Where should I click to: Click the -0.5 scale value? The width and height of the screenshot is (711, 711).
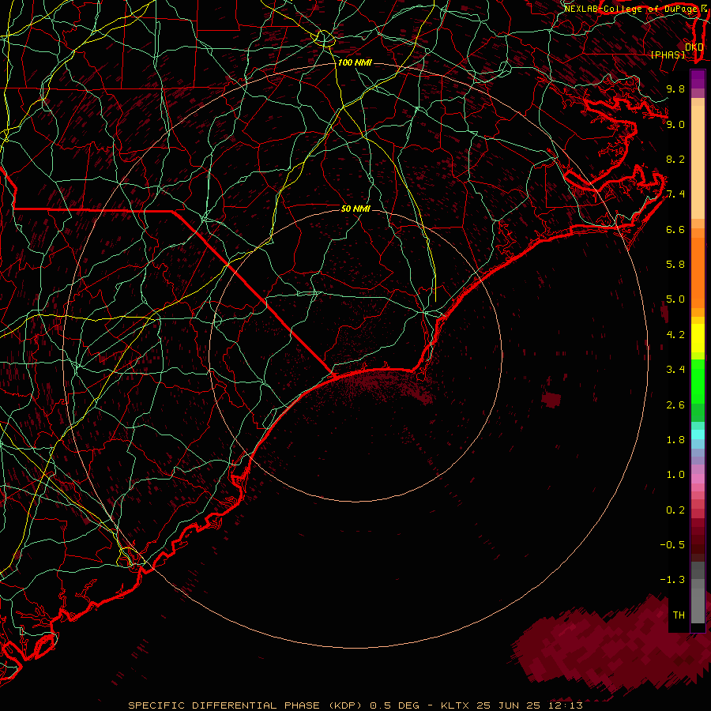tap(672, 545)
